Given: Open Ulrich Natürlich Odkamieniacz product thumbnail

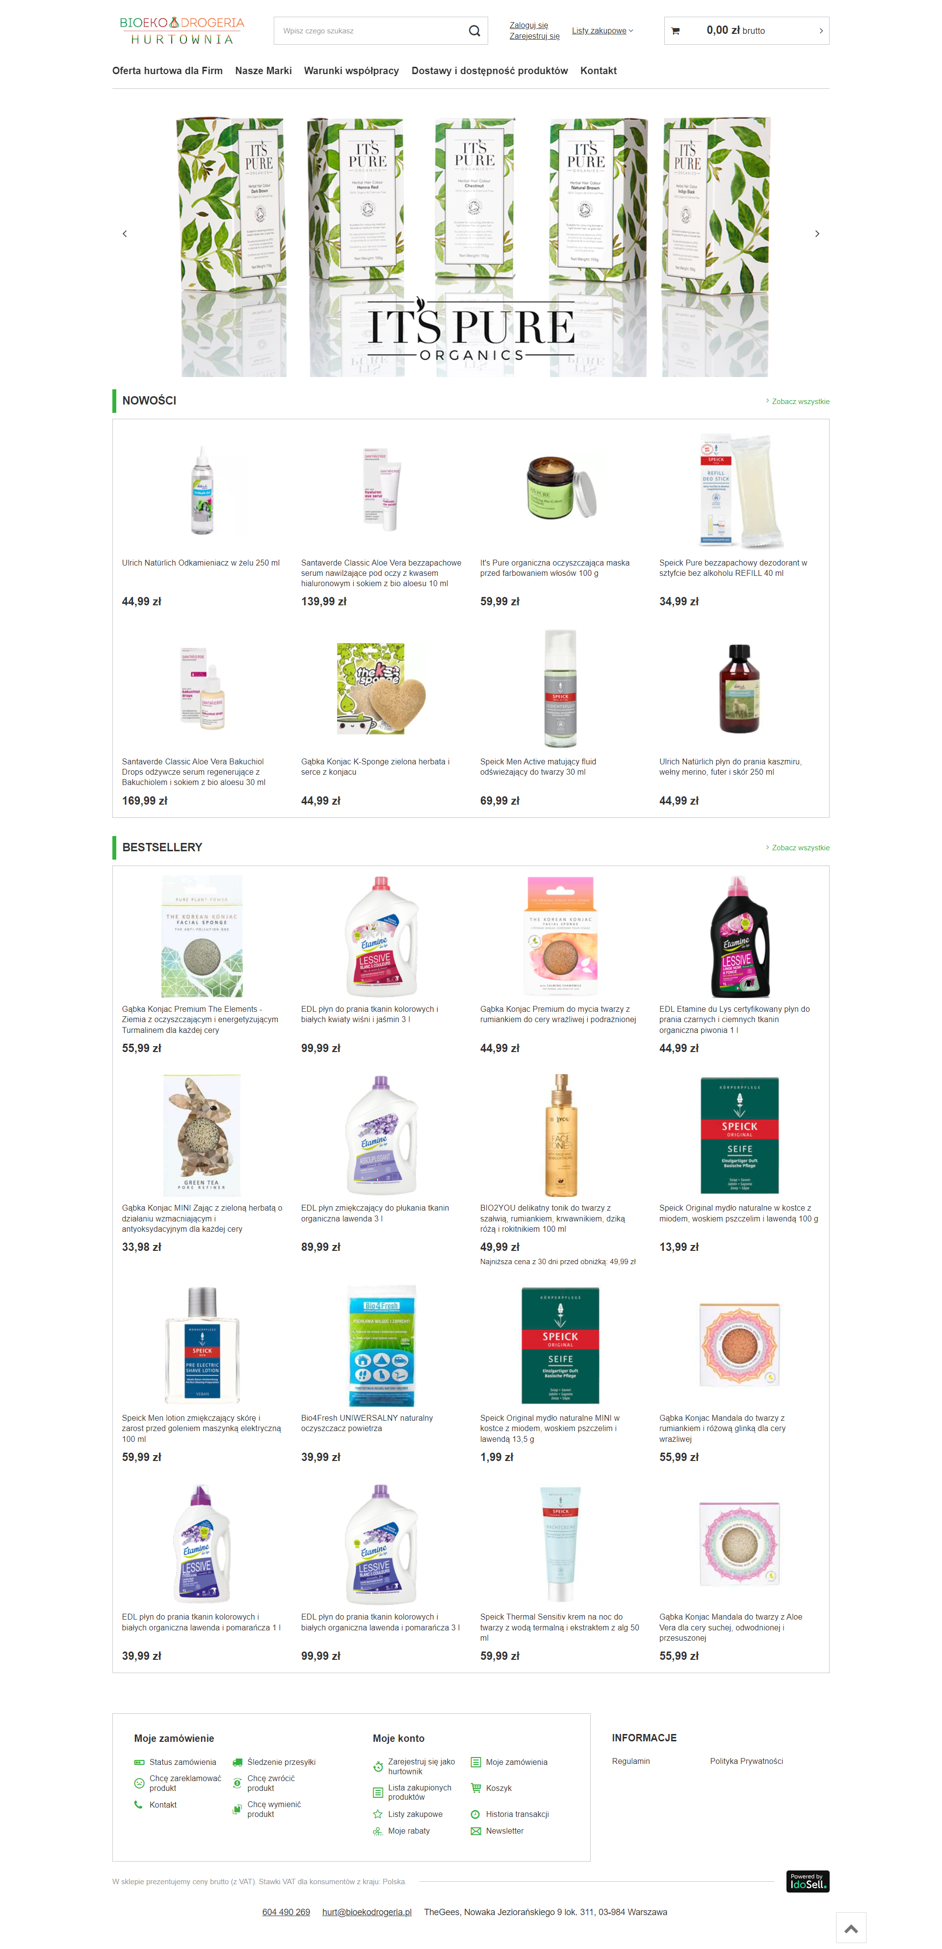Looking at the screenshot, I should (x=202, y=490).
